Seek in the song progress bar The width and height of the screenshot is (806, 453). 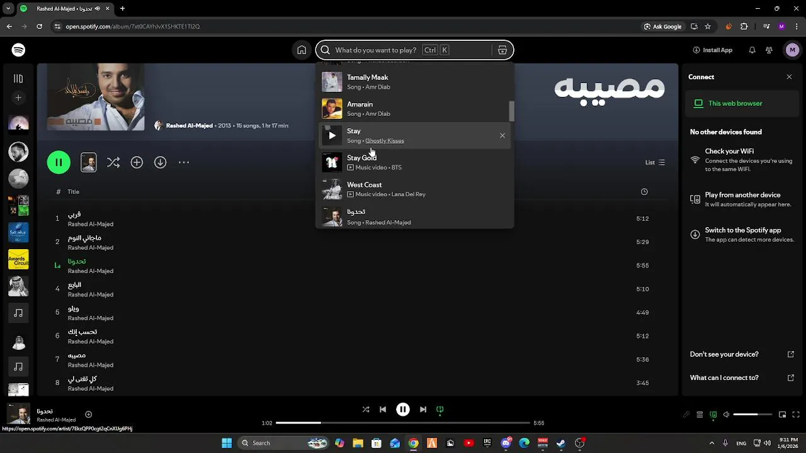tap(403, 423)
